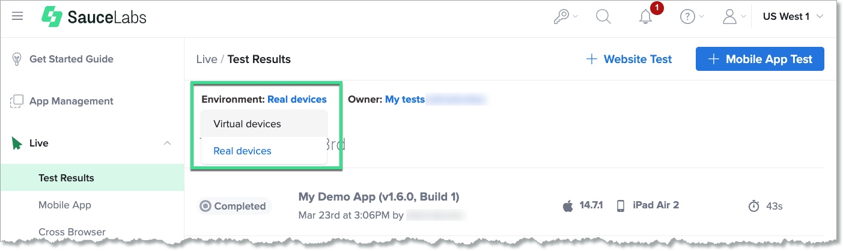Screen dimensions: 843x251
Task: Click the red notification count badge
Action: point(657,8)
